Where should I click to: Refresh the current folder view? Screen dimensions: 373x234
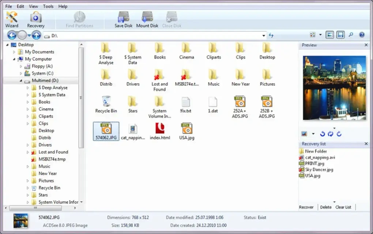[x=271, y=35]
